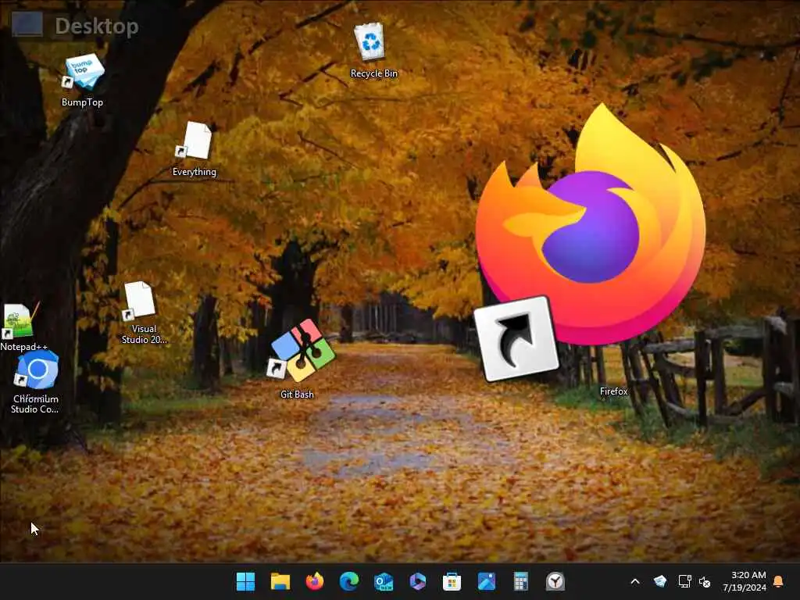Screen dimensions: 800x600
Task: Open the date and time flyout
Action: coord(745,581)
